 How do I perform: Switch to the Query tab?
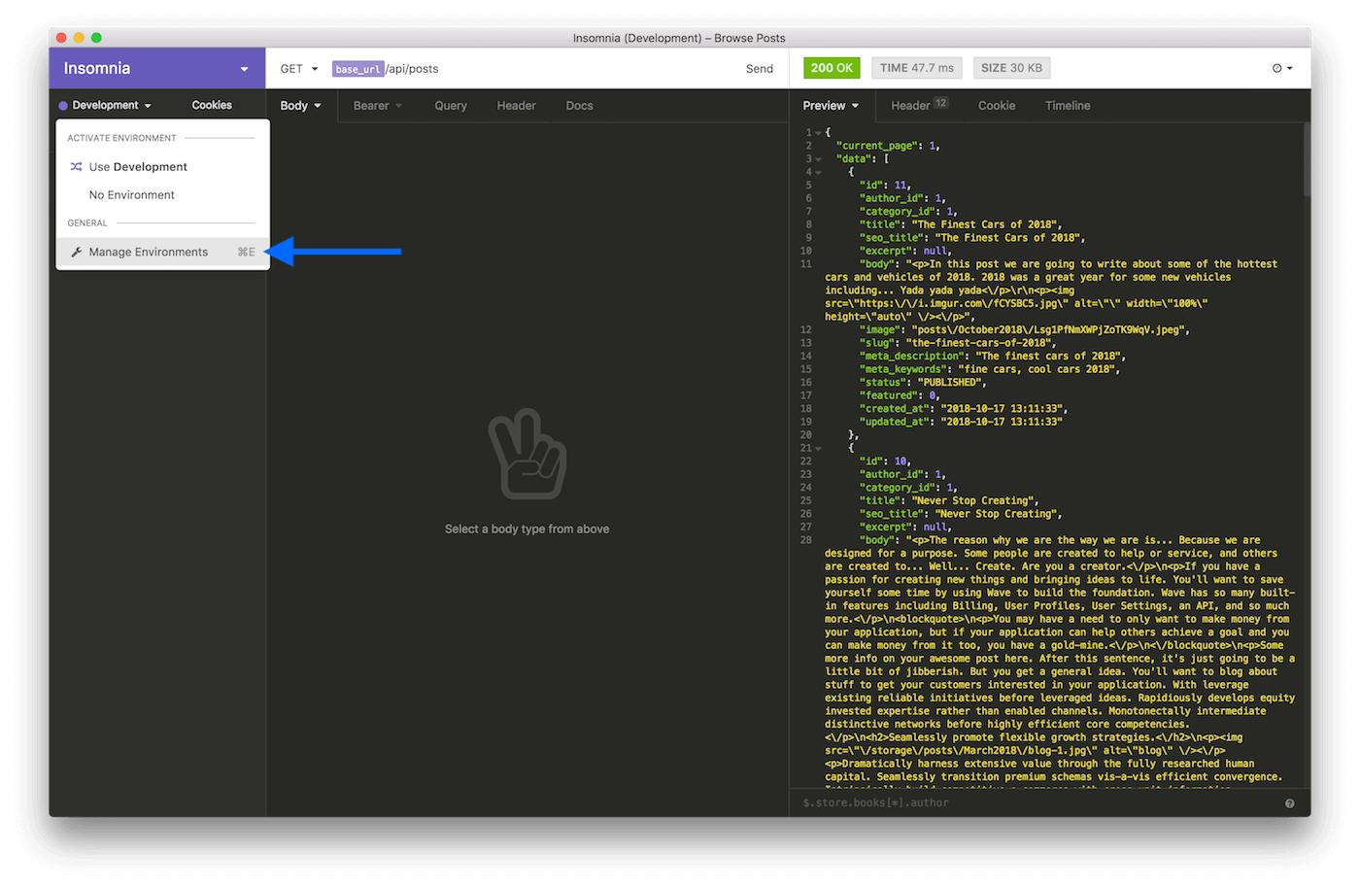(x=451, y=106)
